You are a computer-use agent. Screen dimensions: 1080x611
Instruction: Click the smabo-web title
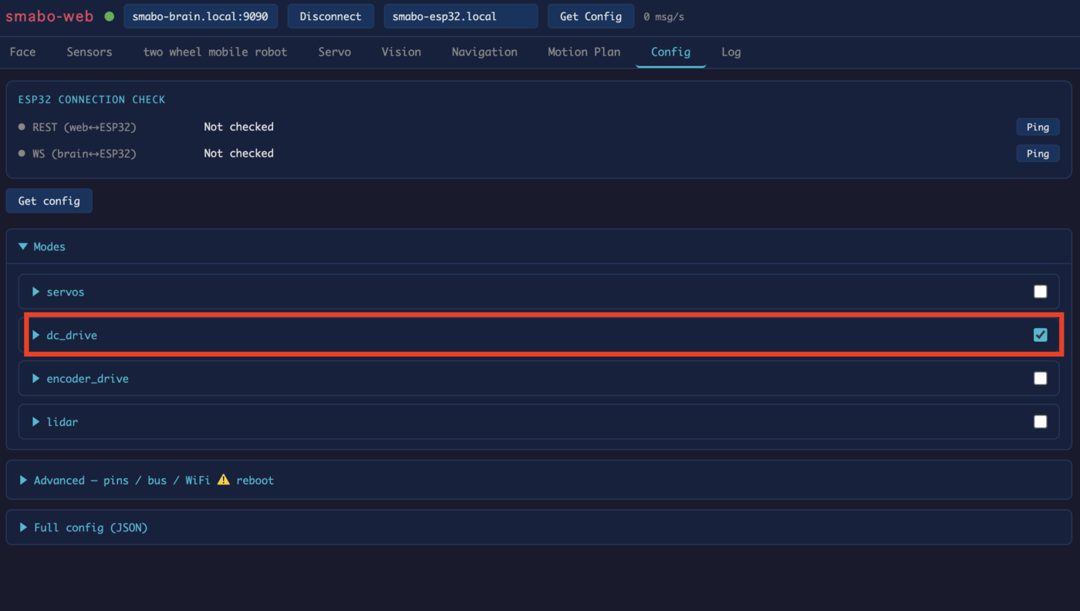tap(51, 16)
